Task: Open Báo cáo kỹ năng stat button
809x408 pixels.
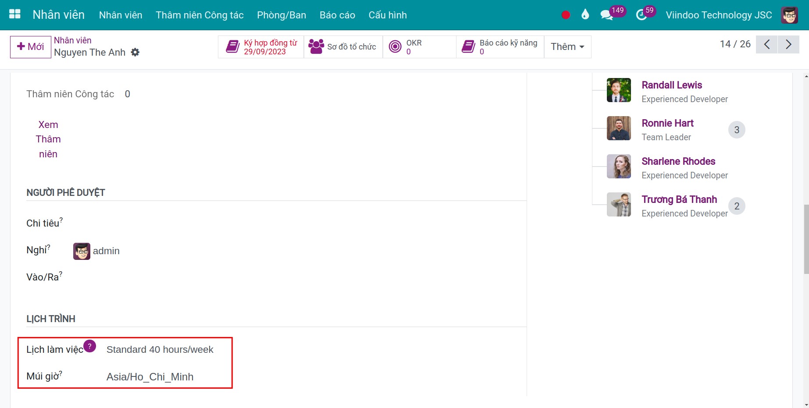Action: 500,47
